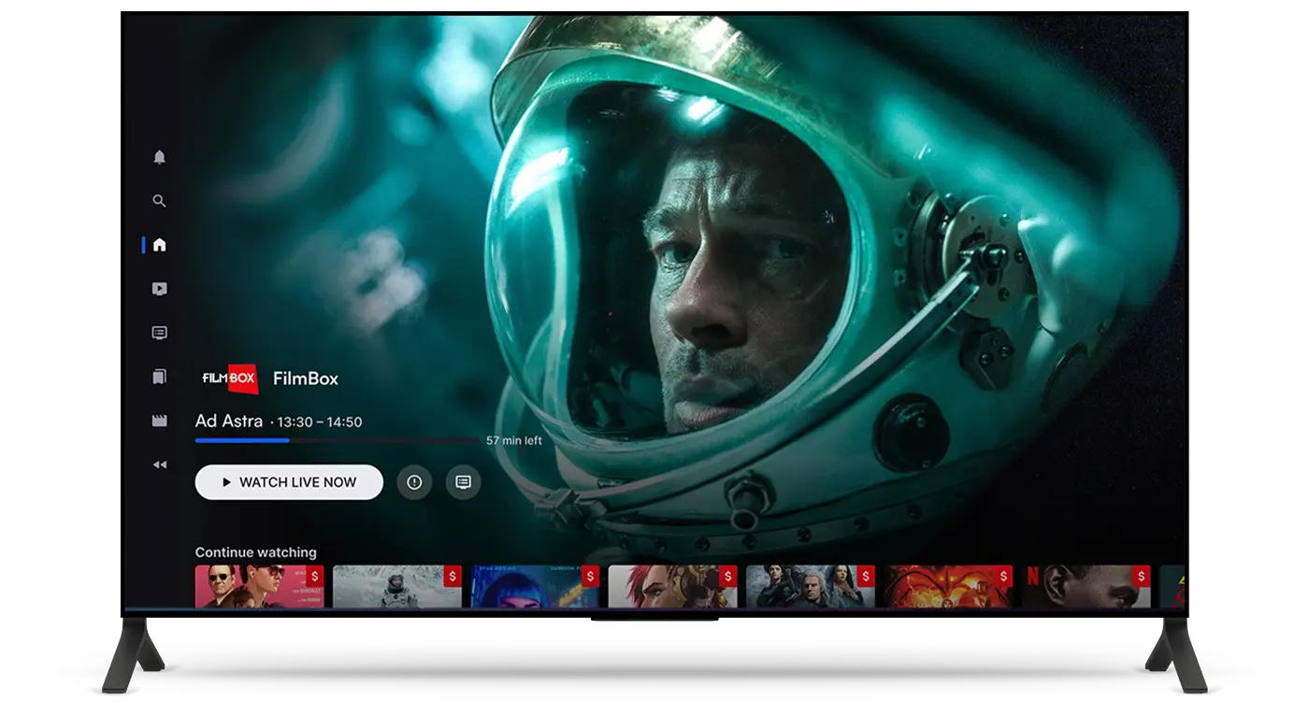This screenshot has height=715, width=1309.
Task: Open first Continue watching thumbnail with sunglasses
Action: coord(259,586)
